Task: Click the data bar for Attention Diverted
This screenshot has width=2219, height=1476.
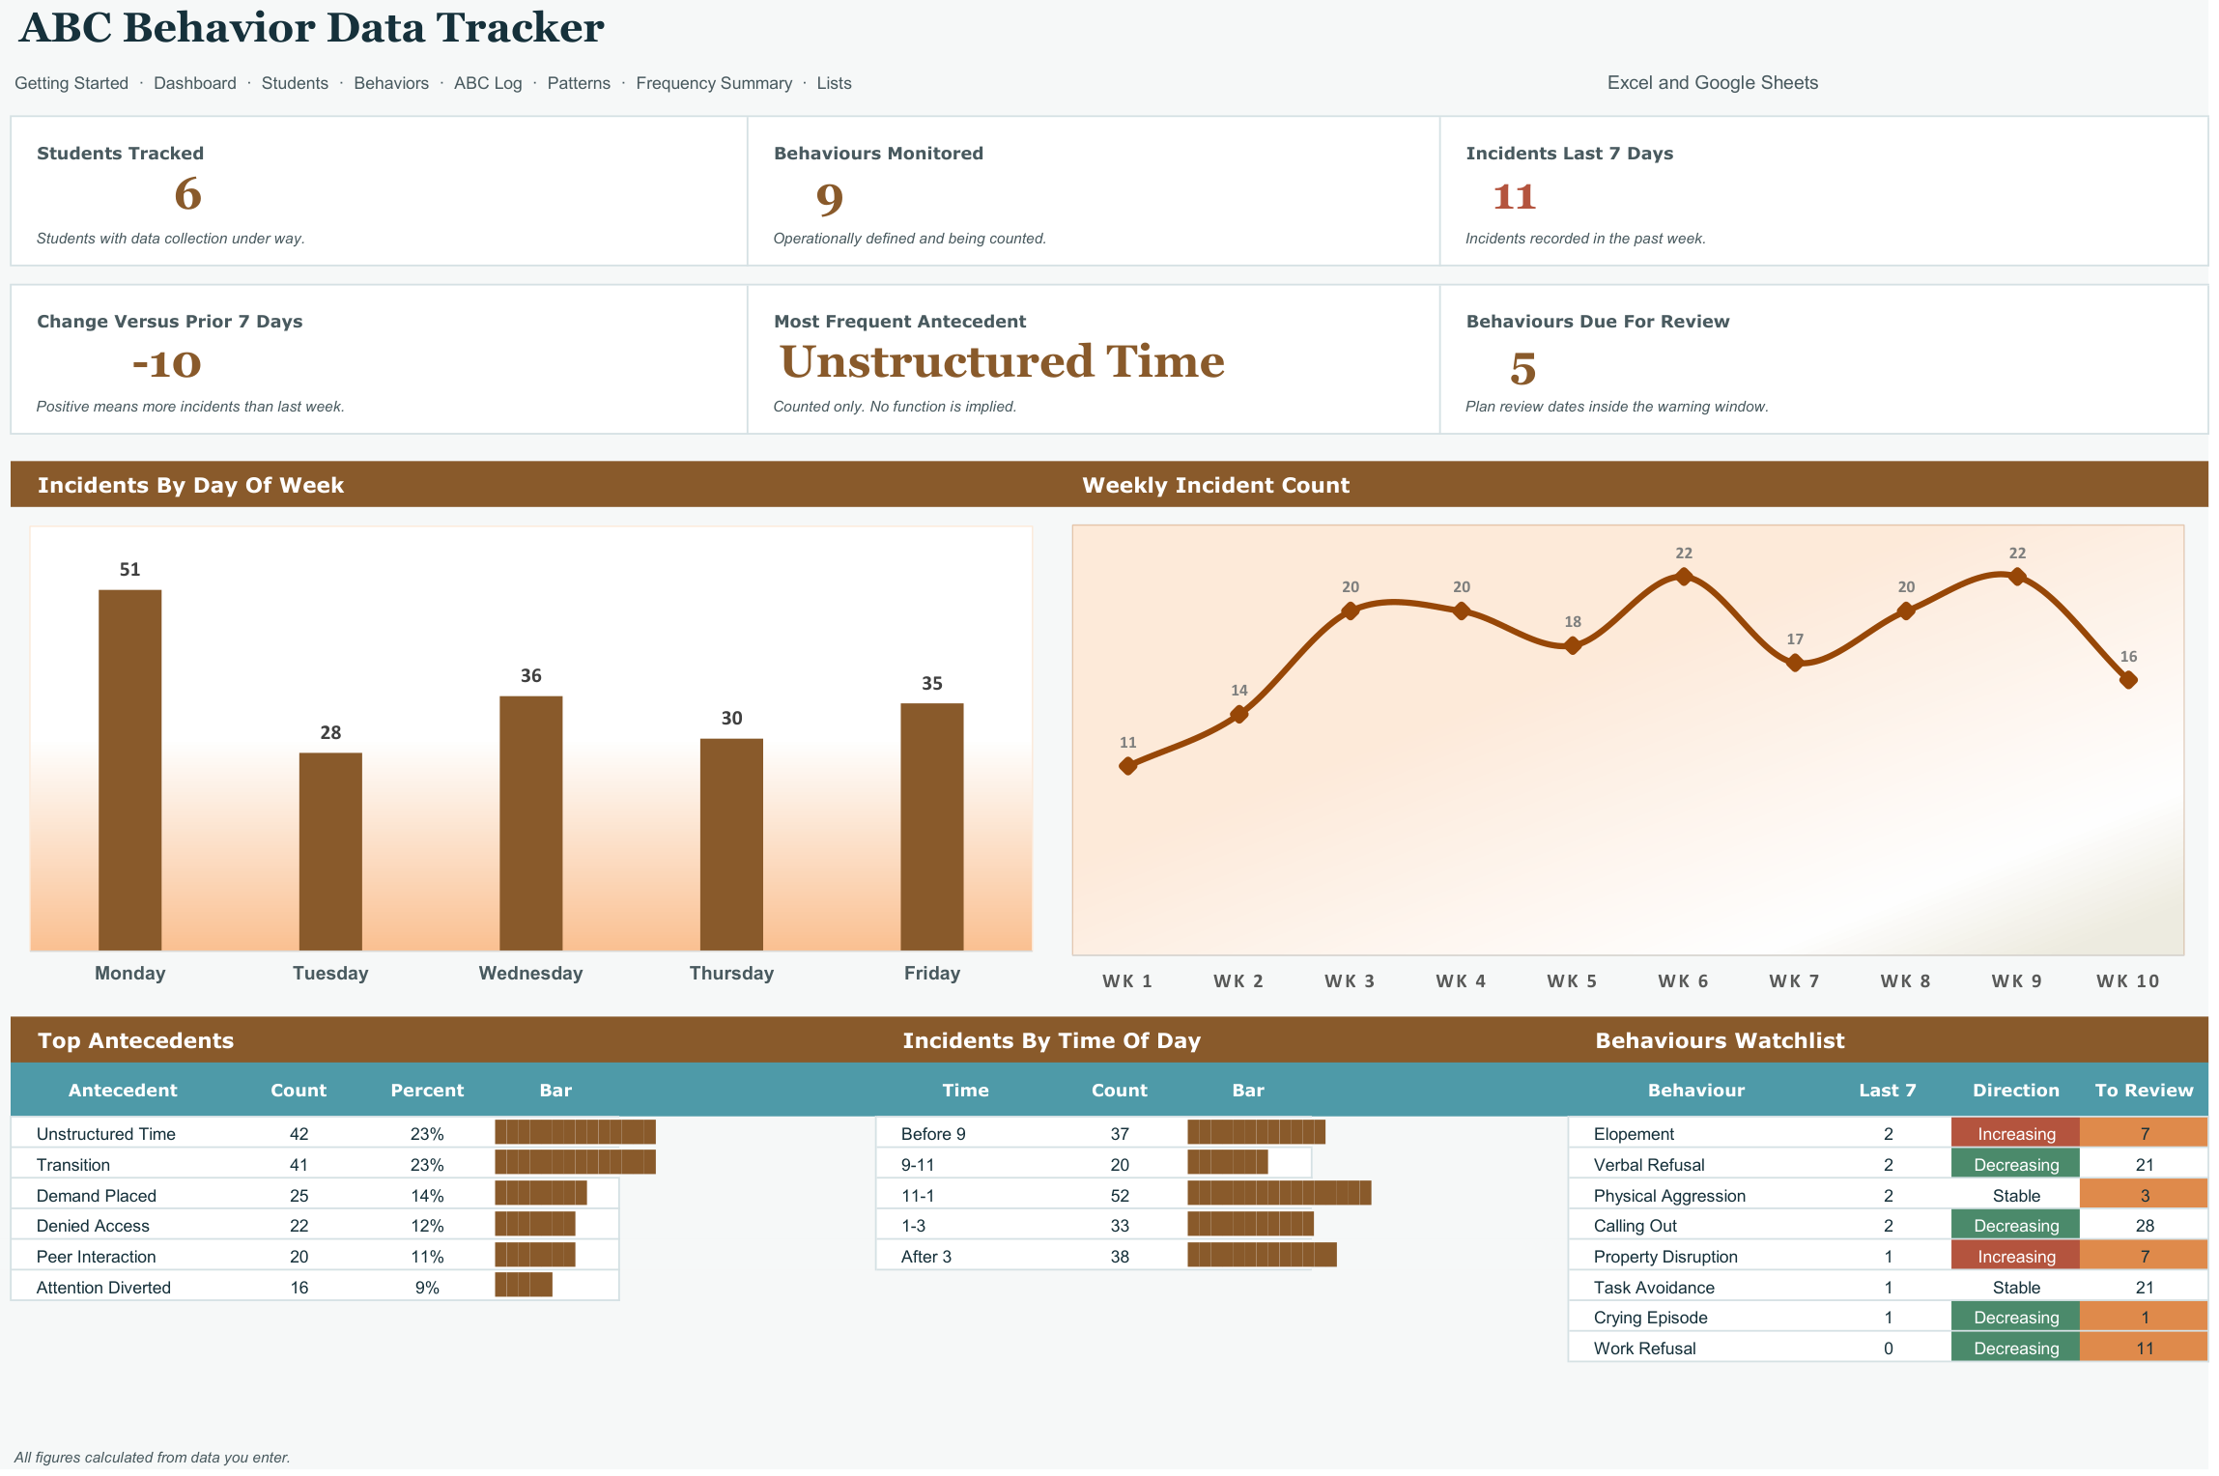Action: tap(524, 1285)
